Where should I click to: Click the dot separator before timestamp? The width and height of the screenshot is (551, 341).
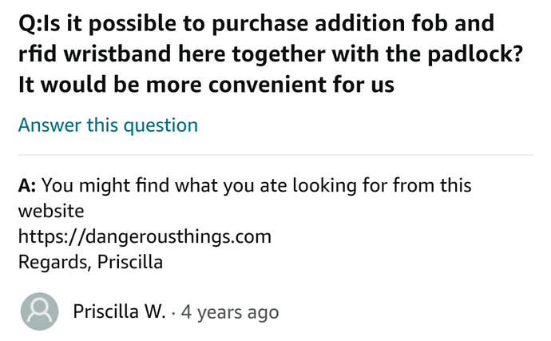(x=173, y=312)
